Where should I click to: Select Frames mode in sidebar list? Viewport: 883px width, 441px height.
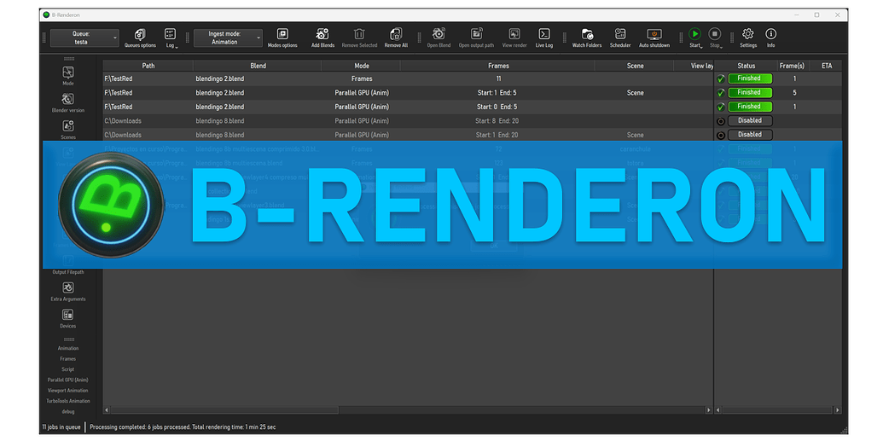coord(68,359)
